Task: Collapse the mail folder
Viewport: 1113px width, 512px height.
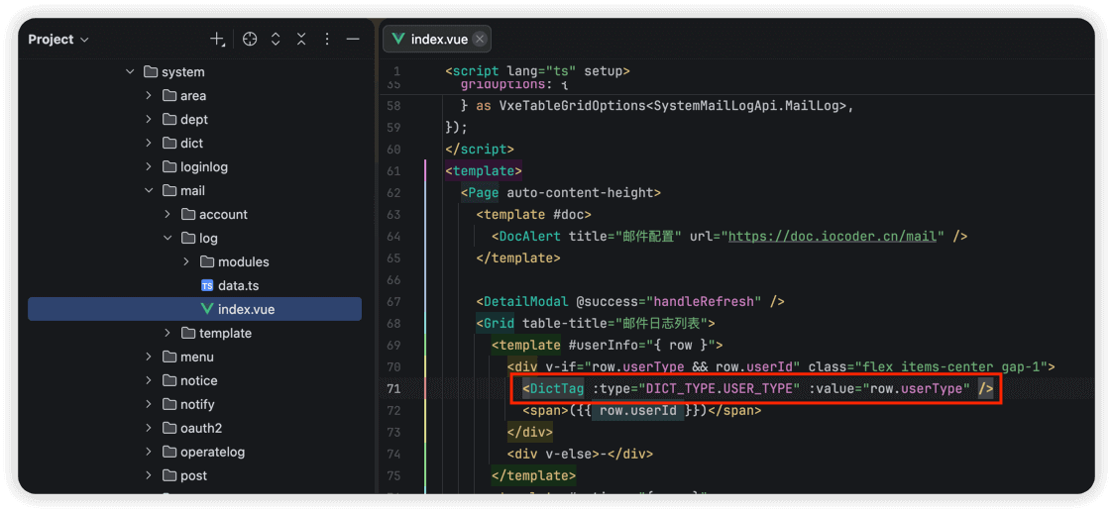Action: pyautogui.click(x=149, y=190)
